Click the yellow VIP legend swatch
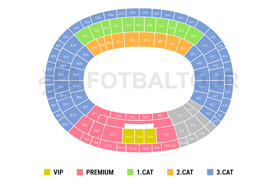Screen dimensions: 278x185 48,172
